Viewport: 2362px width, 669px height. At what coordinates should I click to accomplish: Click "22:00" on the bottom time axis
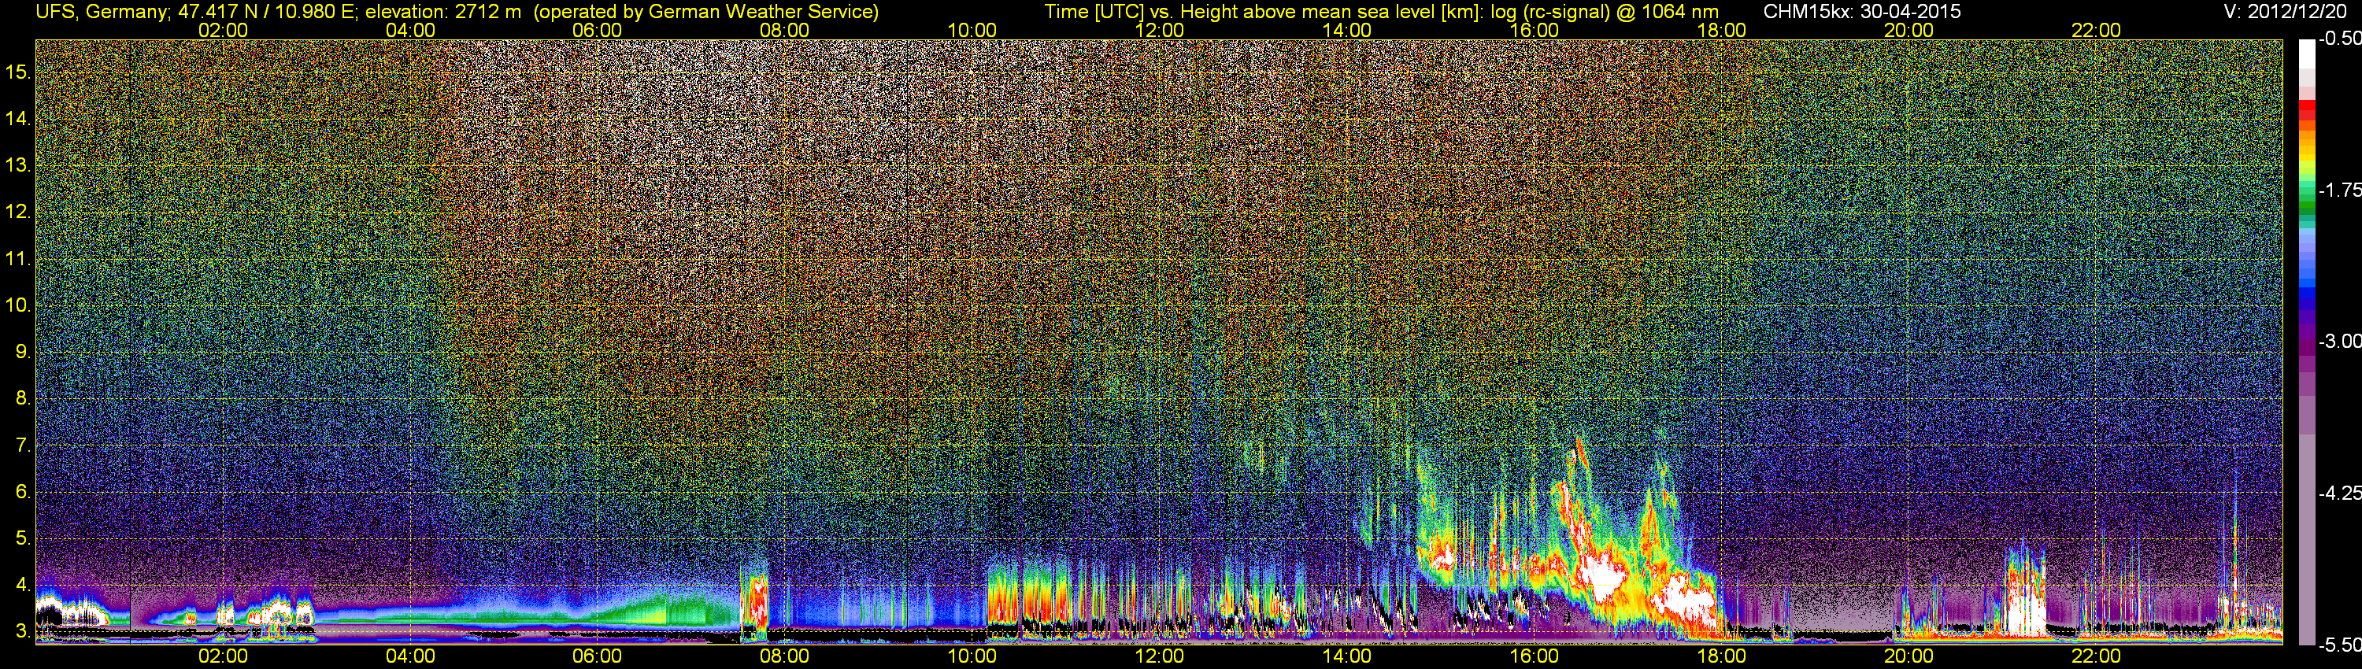click(x=2096, y=656)
